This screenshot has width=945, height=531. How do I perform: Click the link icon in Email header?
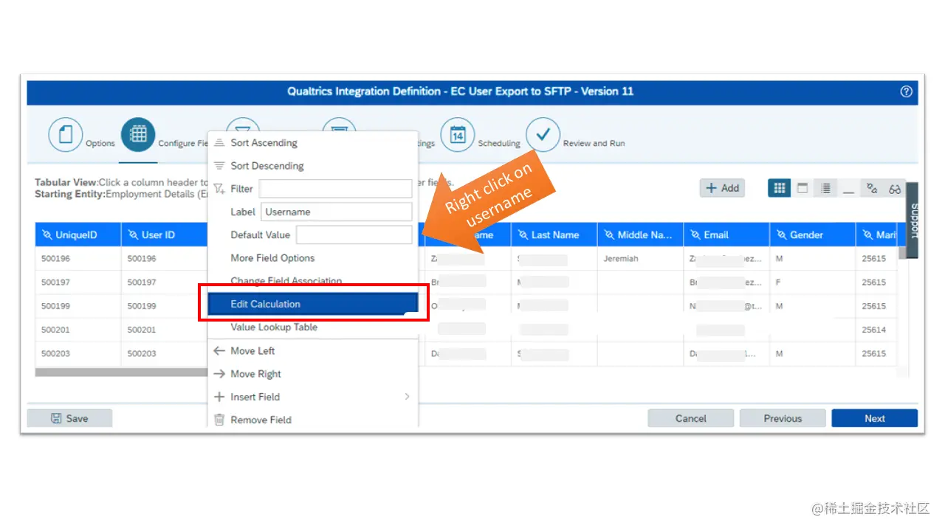(695, 235)
